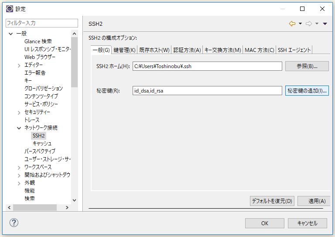
Task: Click the help question mark icon
Action: coord(14,223)
